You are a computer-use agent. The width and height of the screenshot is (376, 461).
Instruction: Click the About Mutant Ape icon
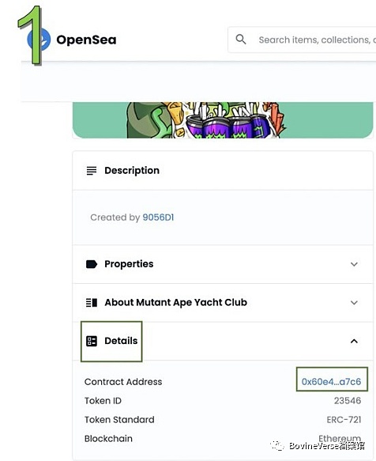92,303
